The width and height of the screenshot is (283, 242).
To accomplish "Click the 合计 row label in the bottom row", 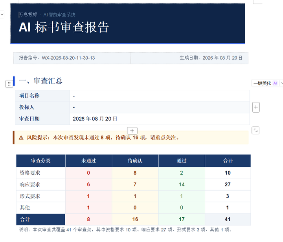I will click(25, 219).
